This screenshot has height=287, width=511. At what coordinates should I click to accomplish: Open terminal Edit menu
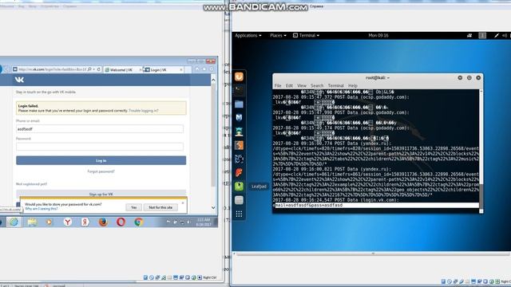[289, 85]
